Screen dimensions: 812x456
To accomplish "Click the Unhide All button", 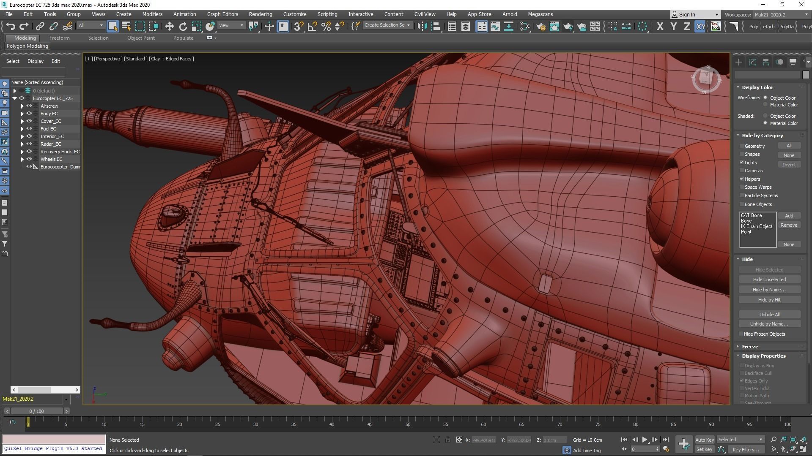I will [x=769, y=314].
